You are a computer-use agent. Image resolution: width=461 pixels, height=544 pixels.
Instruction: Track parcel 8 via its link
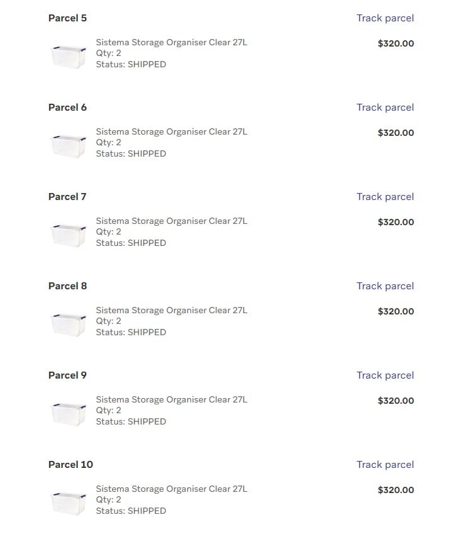[x=385, y=286]
